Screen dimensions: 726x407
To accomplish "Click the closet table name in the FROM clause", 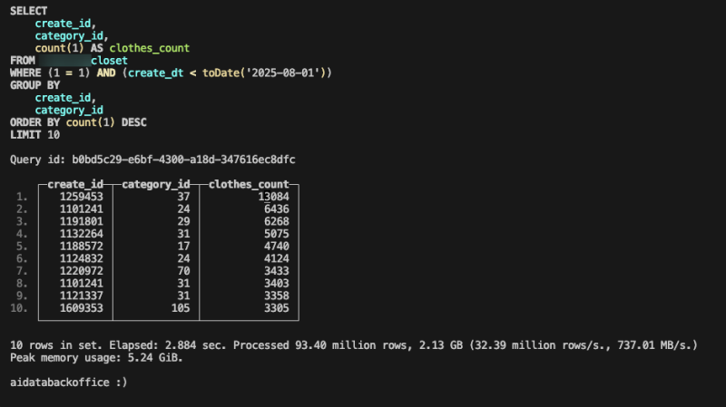I will 109,60.
